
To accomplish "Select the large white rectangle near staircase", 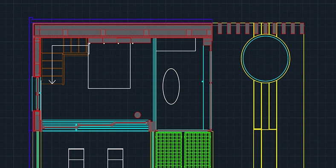I will pos(109,66).
